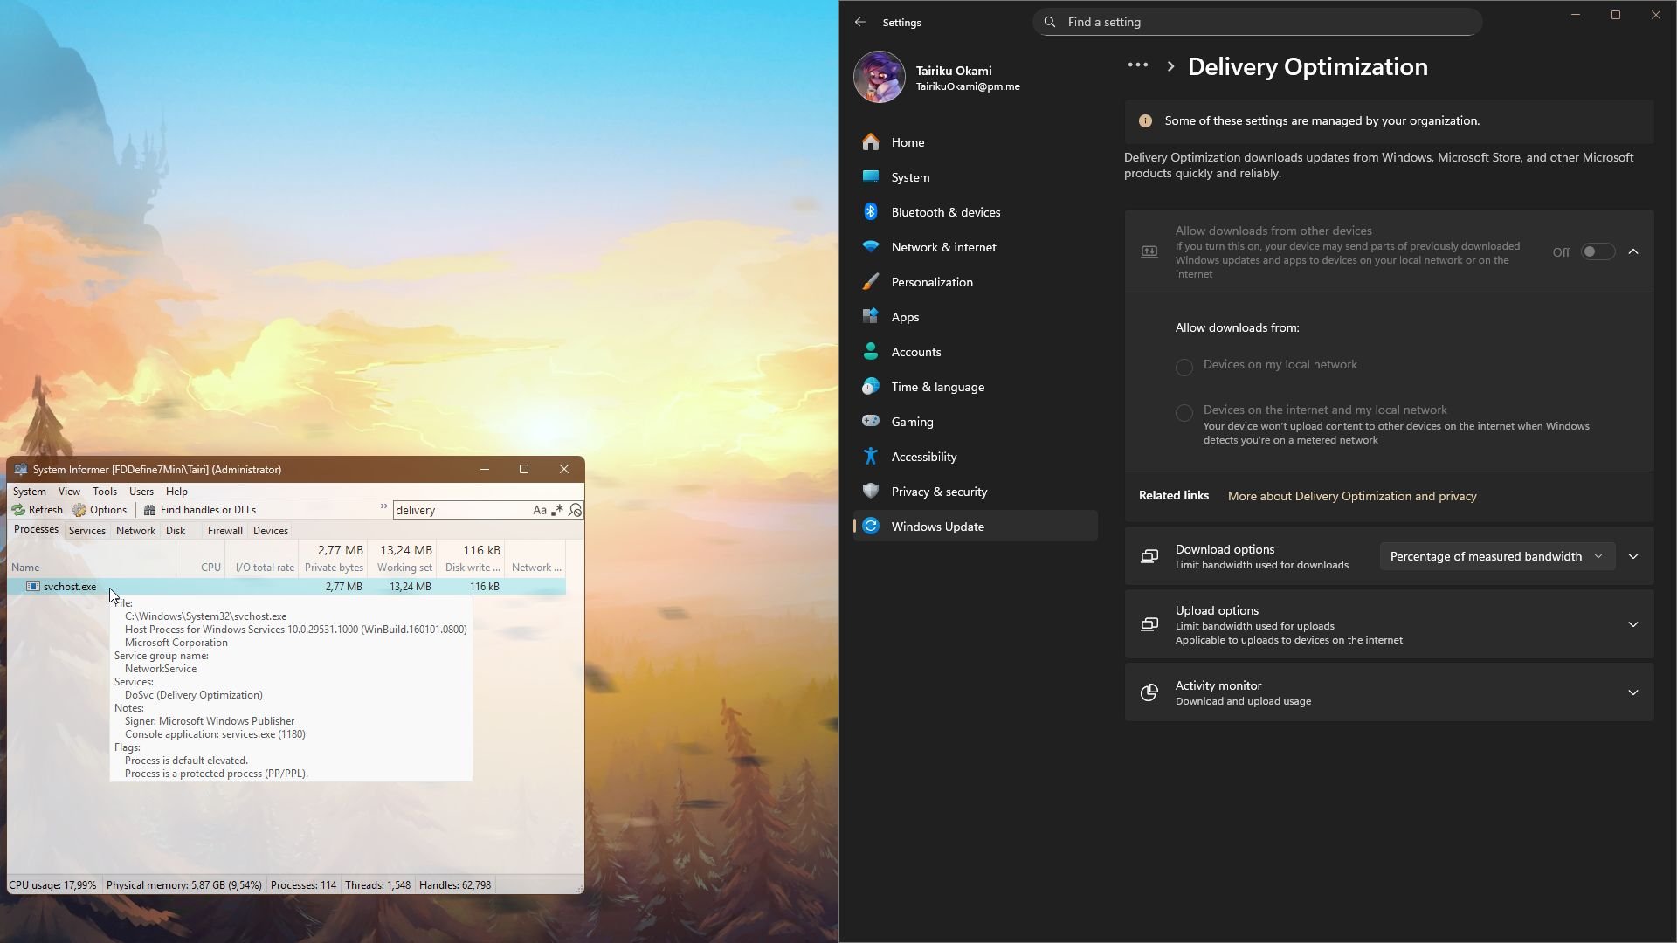This screenshot has width=1677, height=943.
Task: Click CPU usage in status bar
Action: [52, 885]
